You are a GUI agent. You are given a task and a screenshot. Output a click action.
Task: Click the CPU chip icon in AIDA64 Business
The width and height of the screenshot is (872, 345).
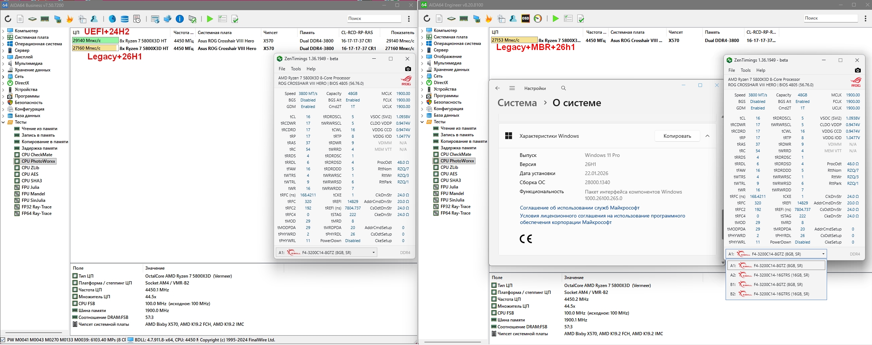coord(32,19)
